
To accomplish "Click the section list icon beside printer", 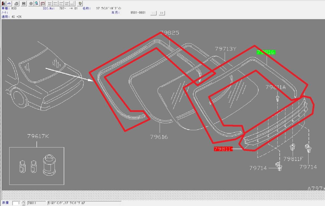I will click(x=24, y=4).
